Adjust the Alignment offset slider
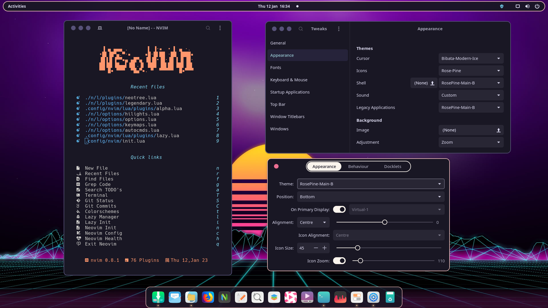The width and height of the screenshot is (548, 308). 384,222
